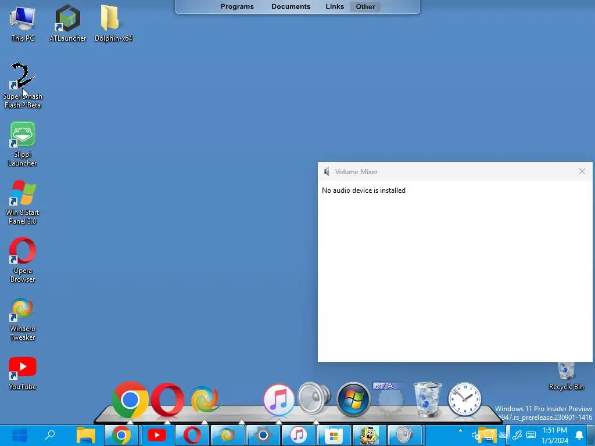The image size is (595, 446).
Task: Open the Windows Start button
Action: [x=19, y=435]
